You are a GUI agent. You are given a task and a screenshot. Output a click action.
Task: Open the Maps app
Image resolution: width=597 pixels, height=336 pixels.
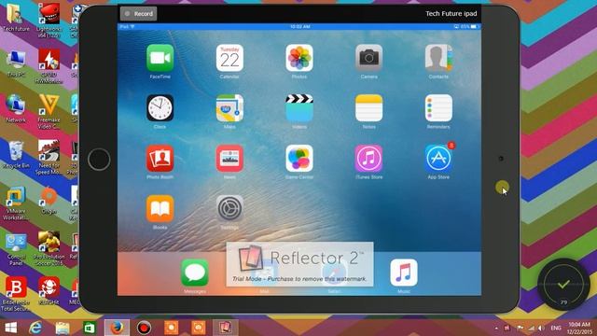(x=229, y=108)
